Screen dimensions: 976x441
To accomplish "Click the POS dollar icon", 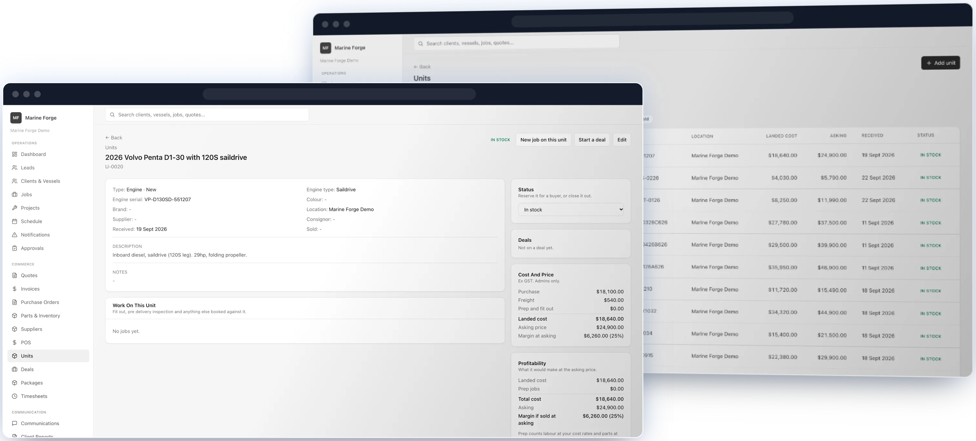I will click(x=15, y=343).
